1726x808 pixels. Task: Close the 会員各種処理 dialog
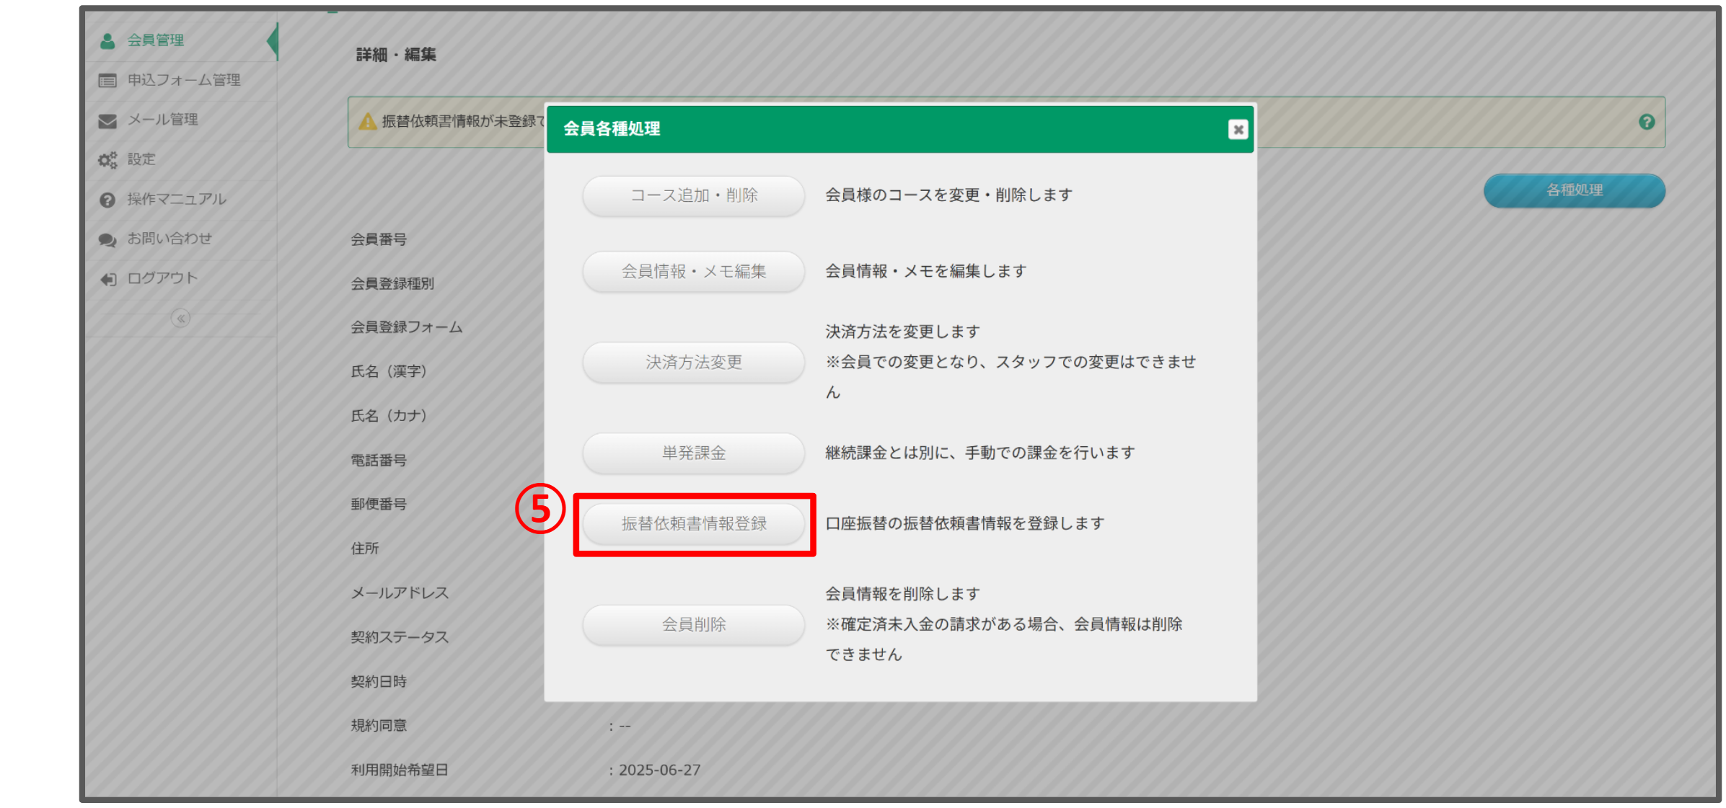tap(1236, 129)
